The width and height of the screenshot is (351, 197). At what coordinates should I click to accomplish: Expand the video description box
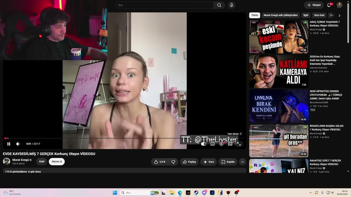(x=124, y=171)
